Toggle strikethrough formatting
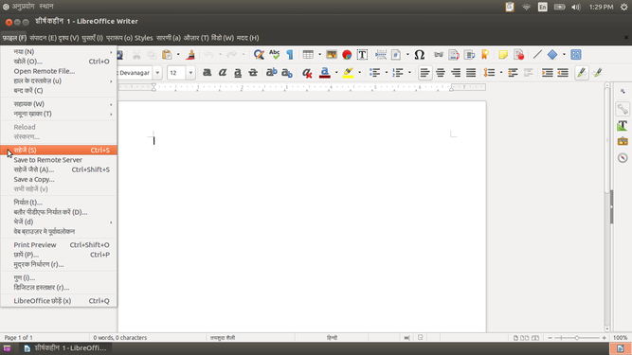This screenshot has width=632, height=355. coord(253,73)
